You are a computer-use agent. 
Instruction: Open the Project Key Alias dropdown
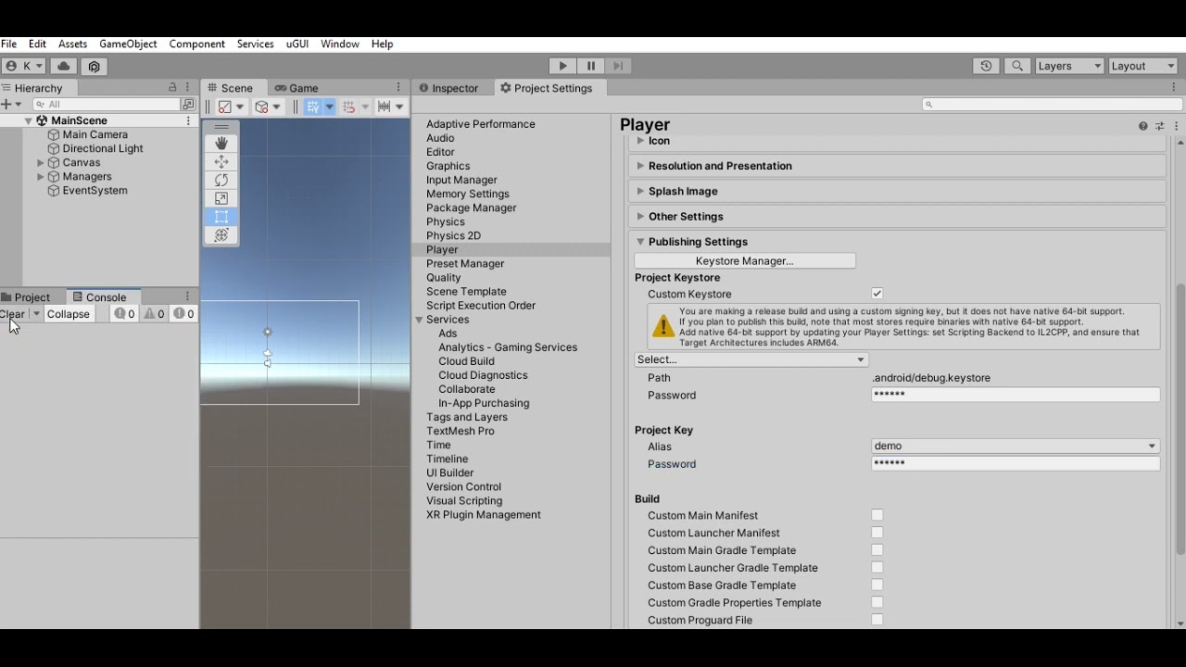1016,446
